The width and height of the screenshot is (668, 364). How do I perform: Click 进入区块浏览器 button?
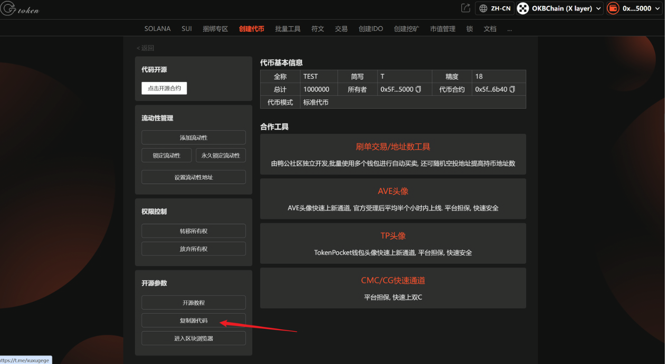[194, 338]
